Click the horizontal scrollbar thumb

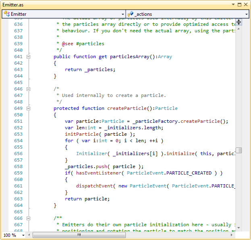point(79,235)
